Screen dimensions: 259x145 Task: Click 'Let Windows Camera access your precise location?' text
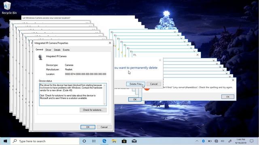point(46,18)
